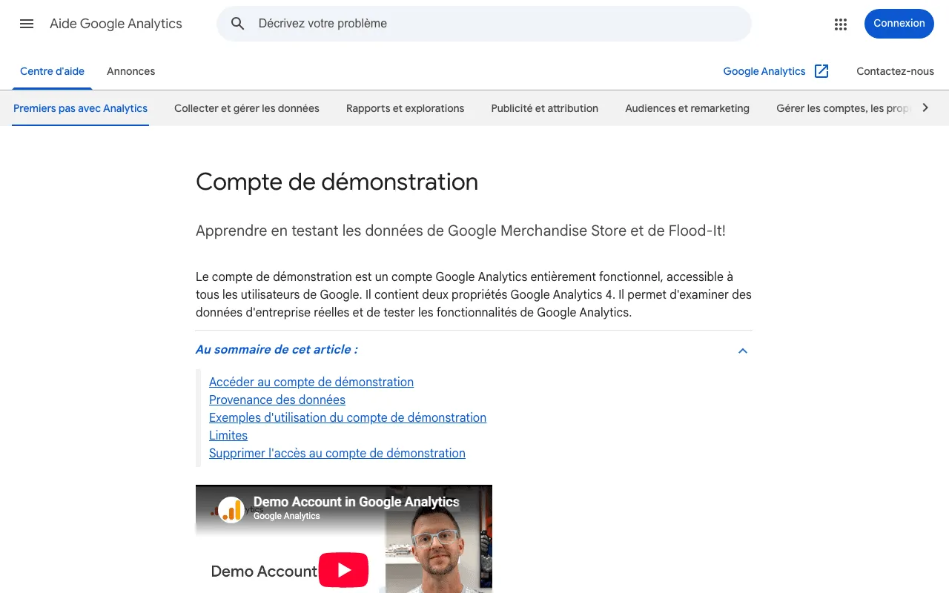Click video title 'Demo Account in Google Analytics'

click(x=357, y=502)
